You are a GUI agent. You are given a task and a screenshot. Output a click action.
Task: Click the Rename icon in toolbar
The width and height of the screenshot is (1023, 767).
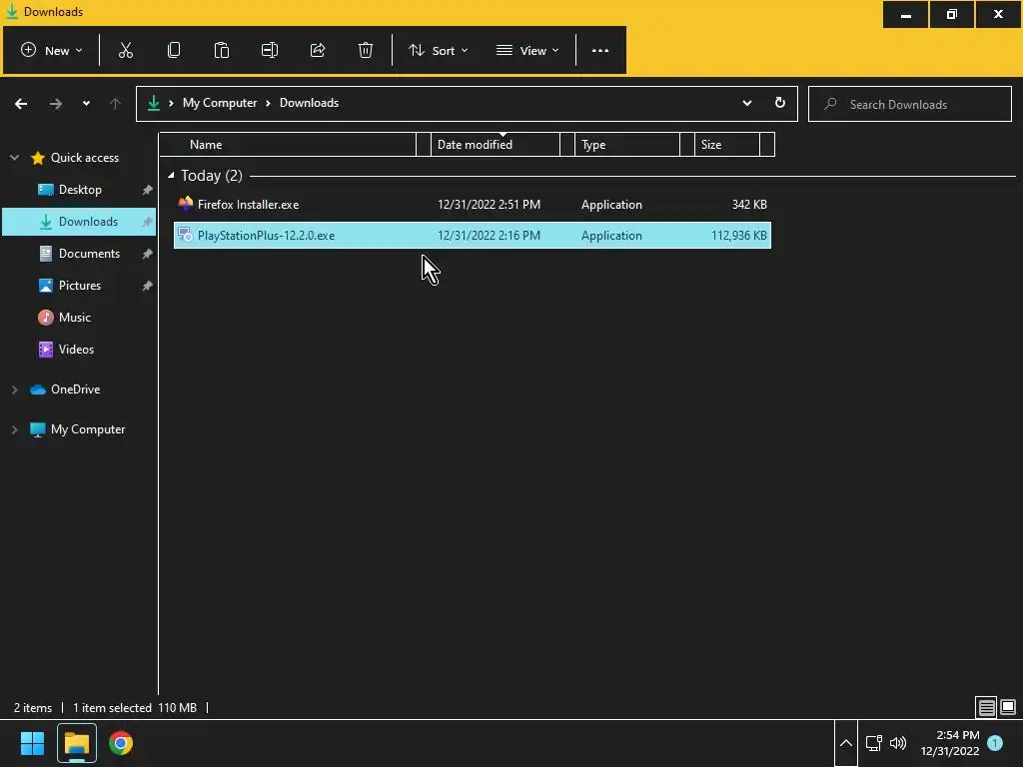(x=270, y=50)
